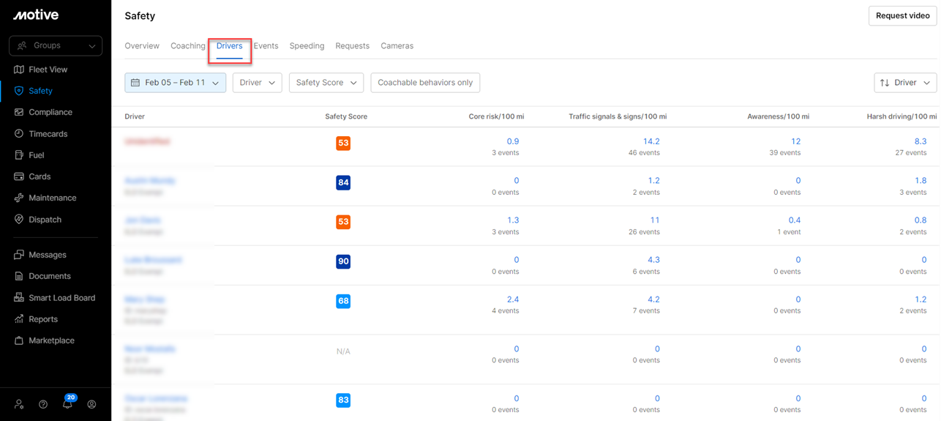
Task: Open the Smart Load Board
Action: click(61, 298)
